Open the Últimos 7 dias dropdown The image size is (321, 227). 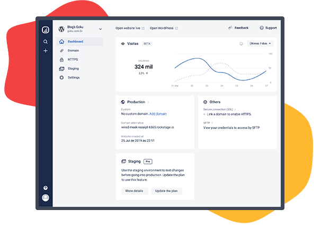pyautogui.click(x=261, y=43)
